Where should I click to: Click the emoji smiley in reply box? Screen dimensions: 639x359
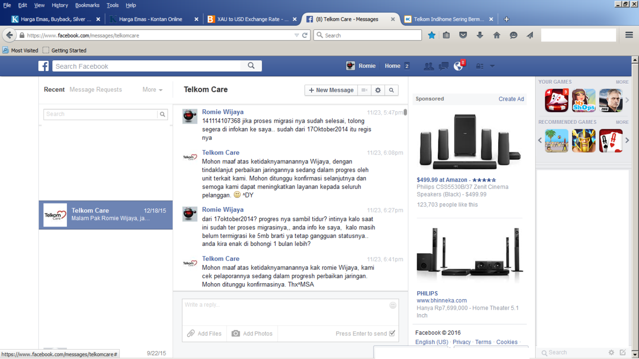(x=393, y=305)
